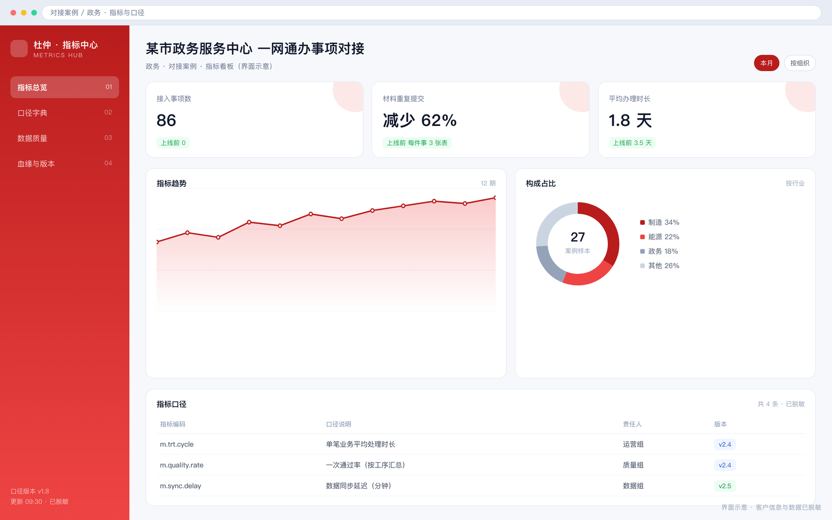Click the 接入事项数 value 86
Image resolution: width=832 pixels, height=520 pixels.
[x=166, y=120]
